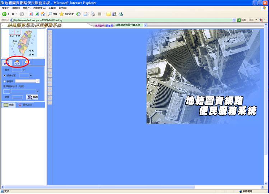Click the 使用說明 help link
Screen dimensions: 269x194
tap(100, 26)
